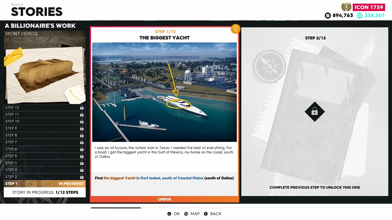Image resolution: width=392 pixels, height=220 pixels.
Task: Open the locked Step 2/12 card
Action: coord(315,112)
